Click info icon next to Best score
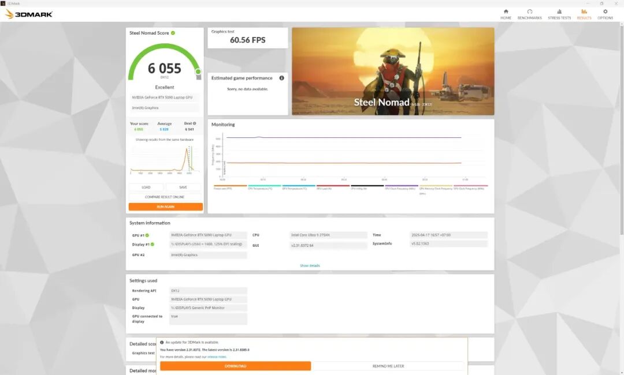This screenshot has height=375, width=624. coord(195,123)
